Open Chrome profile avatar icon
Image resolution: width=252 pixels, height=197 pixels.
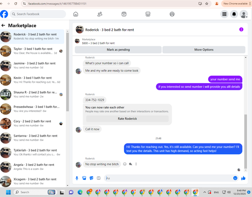click(217, 4)
